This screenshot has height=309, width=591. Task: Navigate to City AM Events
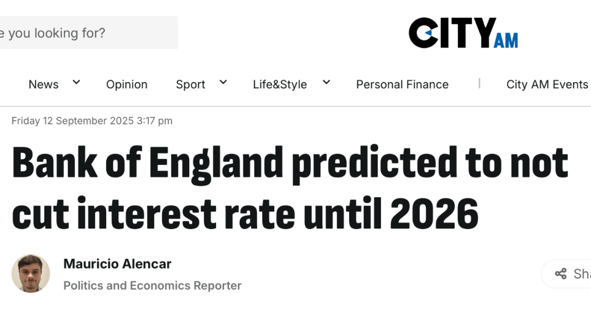(547, 84)
